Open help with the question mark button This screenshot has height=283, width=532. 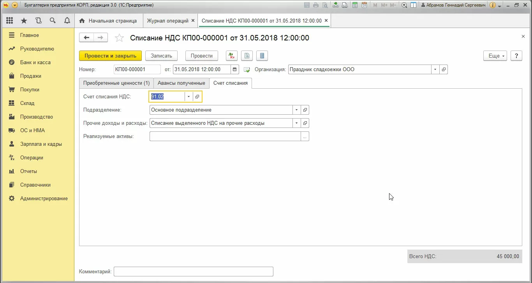[x=516, y=56]
